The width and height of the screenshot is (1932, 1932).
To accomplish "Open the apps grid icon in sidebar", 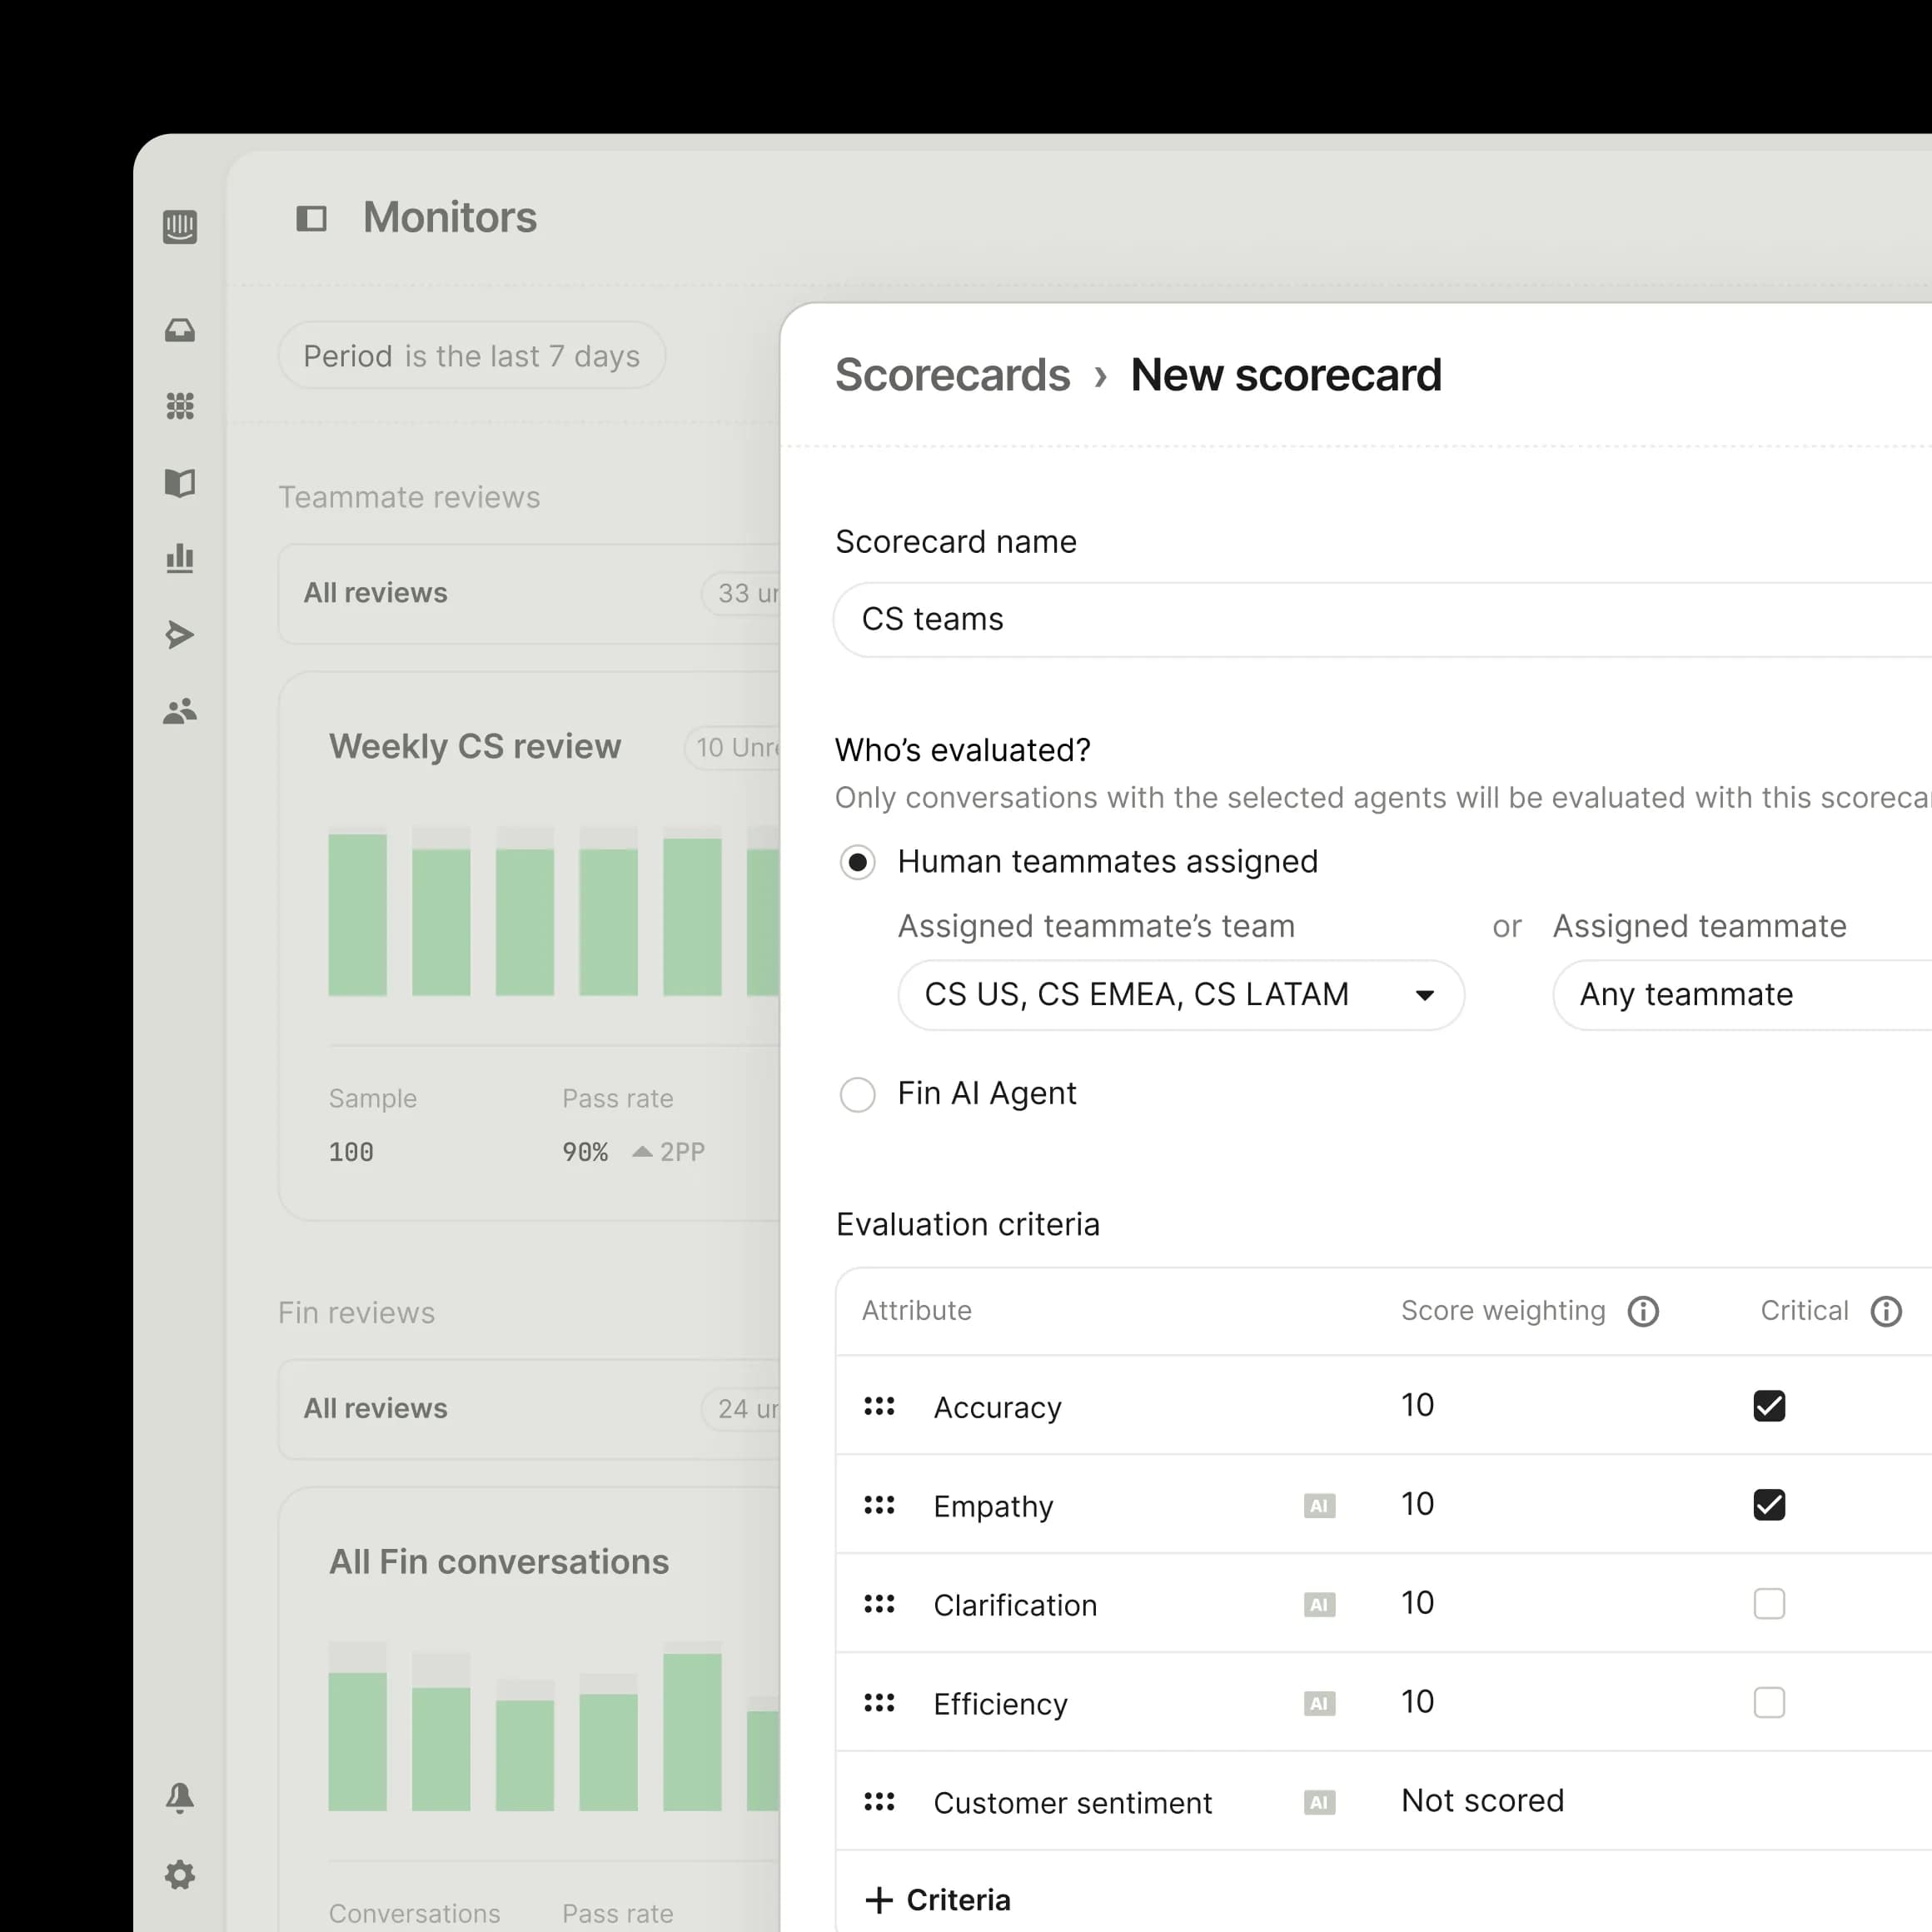I will point(180,406).
